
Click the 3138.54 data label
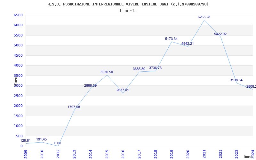[236, 80]
